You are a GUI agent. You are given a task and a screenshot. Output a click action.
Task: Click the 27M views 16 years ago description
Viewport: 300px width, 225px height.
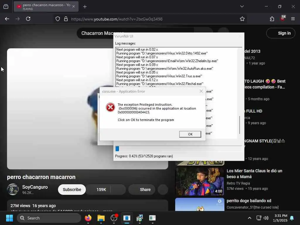(x=33, y=206)
